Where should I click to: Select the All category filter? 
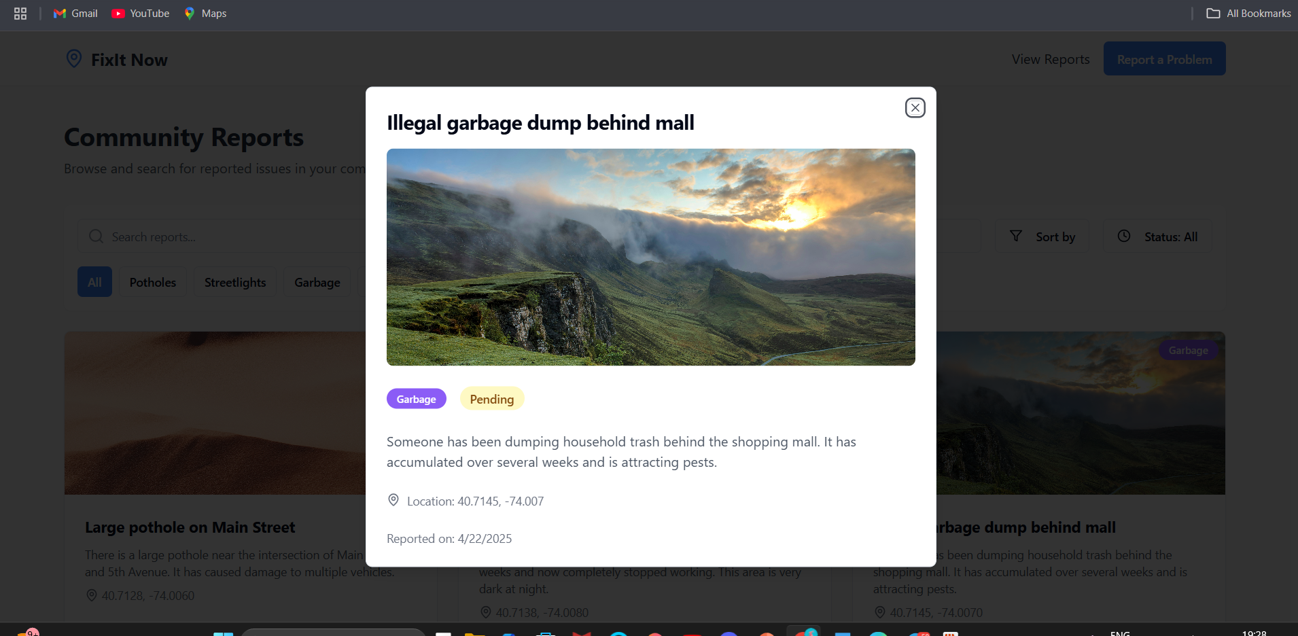(x=94, y=282)
